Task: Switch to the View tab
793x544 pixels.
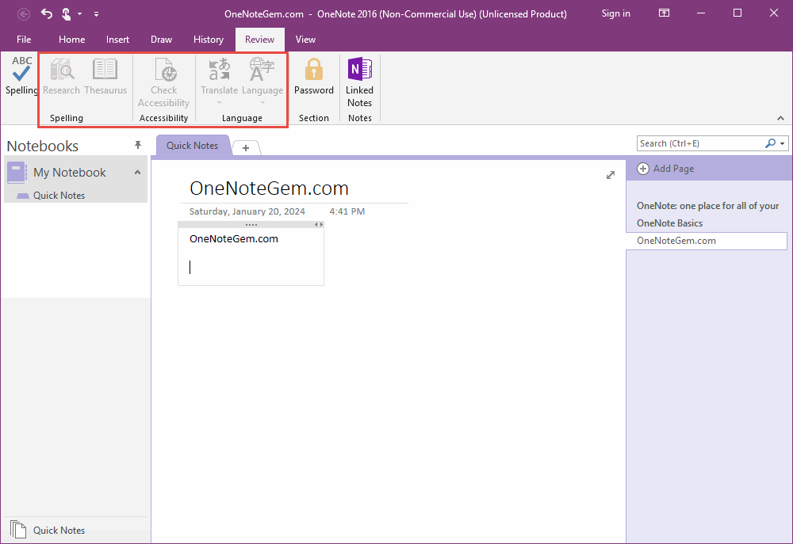Action: point(305,40)
